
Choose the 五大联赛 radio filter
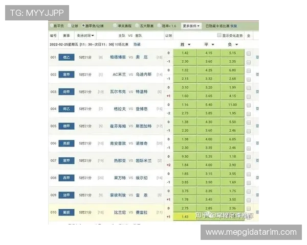pyautogui.click(x=137, y=26)
